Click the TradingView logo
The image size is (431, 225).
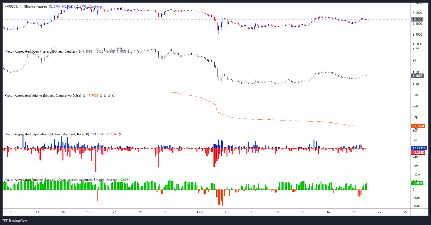(x=15, y=220)
